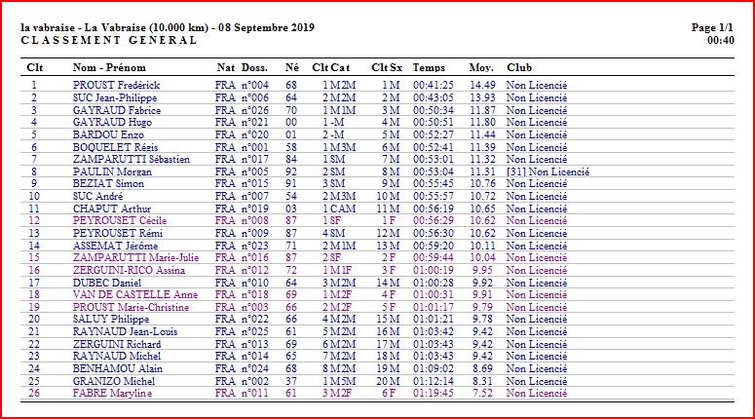Click the Page 1/1 indicator
Screen dimensions: 755x419
click(x=713, y=27)
